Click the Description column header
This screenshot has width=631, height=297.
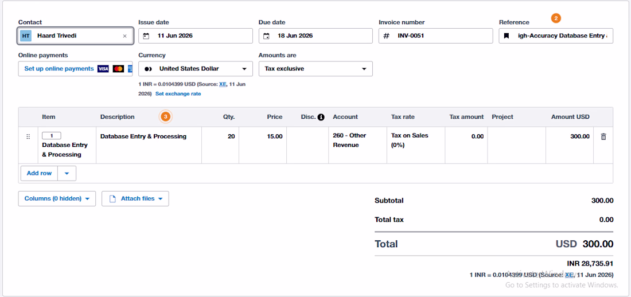point(118,117)
